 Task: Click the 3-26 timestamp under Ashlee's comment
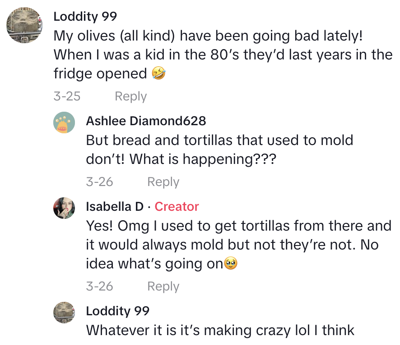99,182
